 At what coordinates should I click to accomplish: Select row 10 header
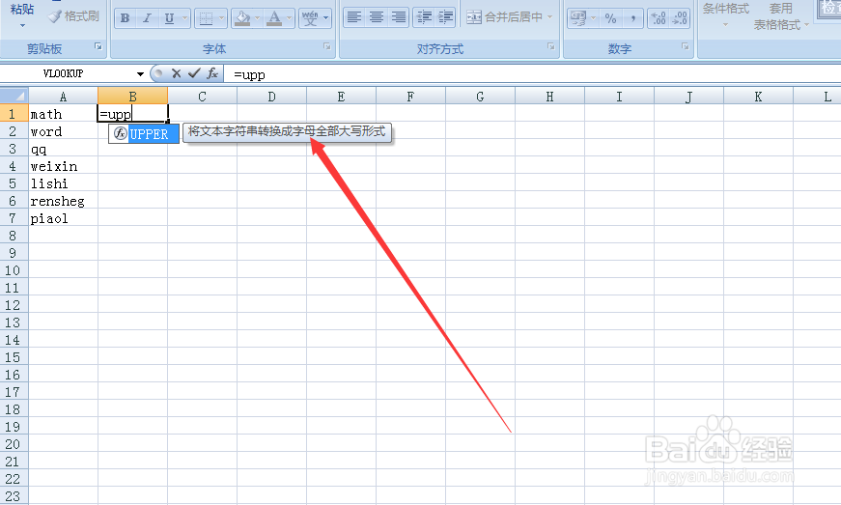point(14,270)
